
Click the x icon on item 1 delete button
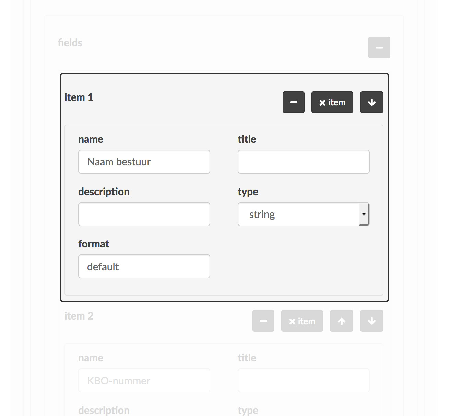pyautogui.click(x=322, y=103)
